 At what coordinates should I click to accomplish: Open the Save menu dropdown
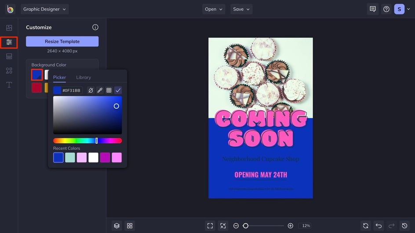pos(241,9)
